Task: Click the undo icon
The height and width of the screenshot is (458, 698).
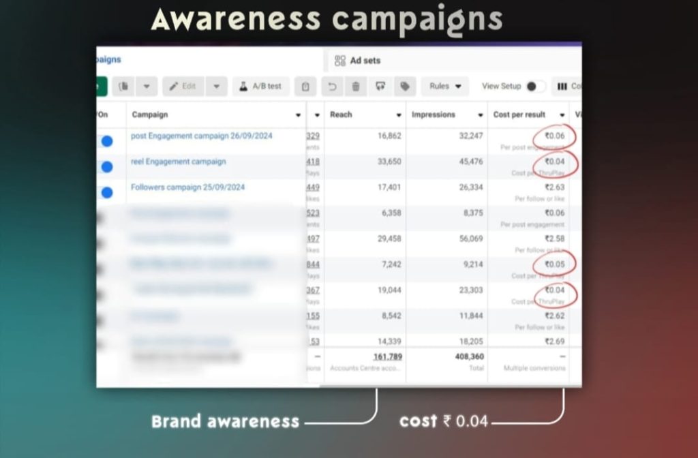Action: 332,87
